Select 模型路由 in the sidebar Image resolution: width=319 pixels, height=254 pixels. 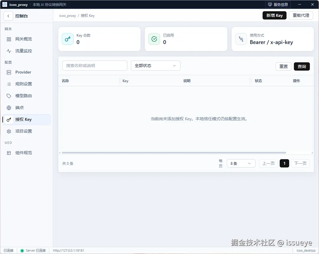point(26,96)
